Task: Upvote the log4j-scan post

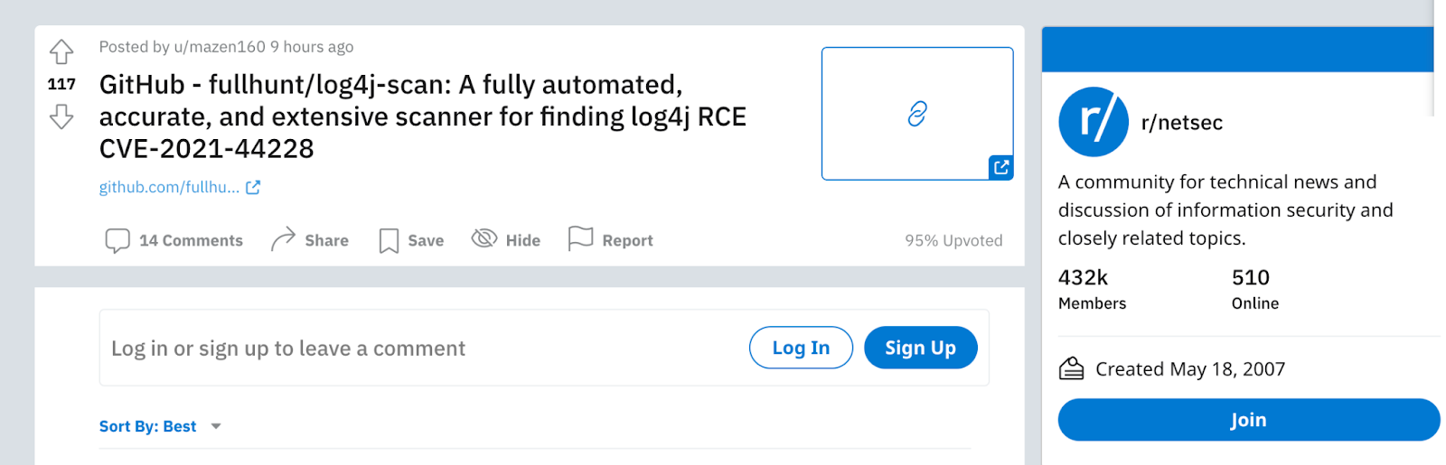Action: pos(61,51)
